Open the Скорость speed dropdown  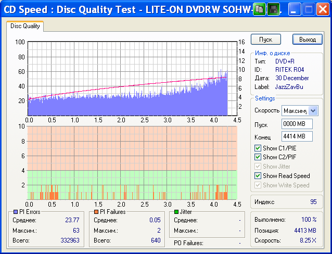point(313,110)
